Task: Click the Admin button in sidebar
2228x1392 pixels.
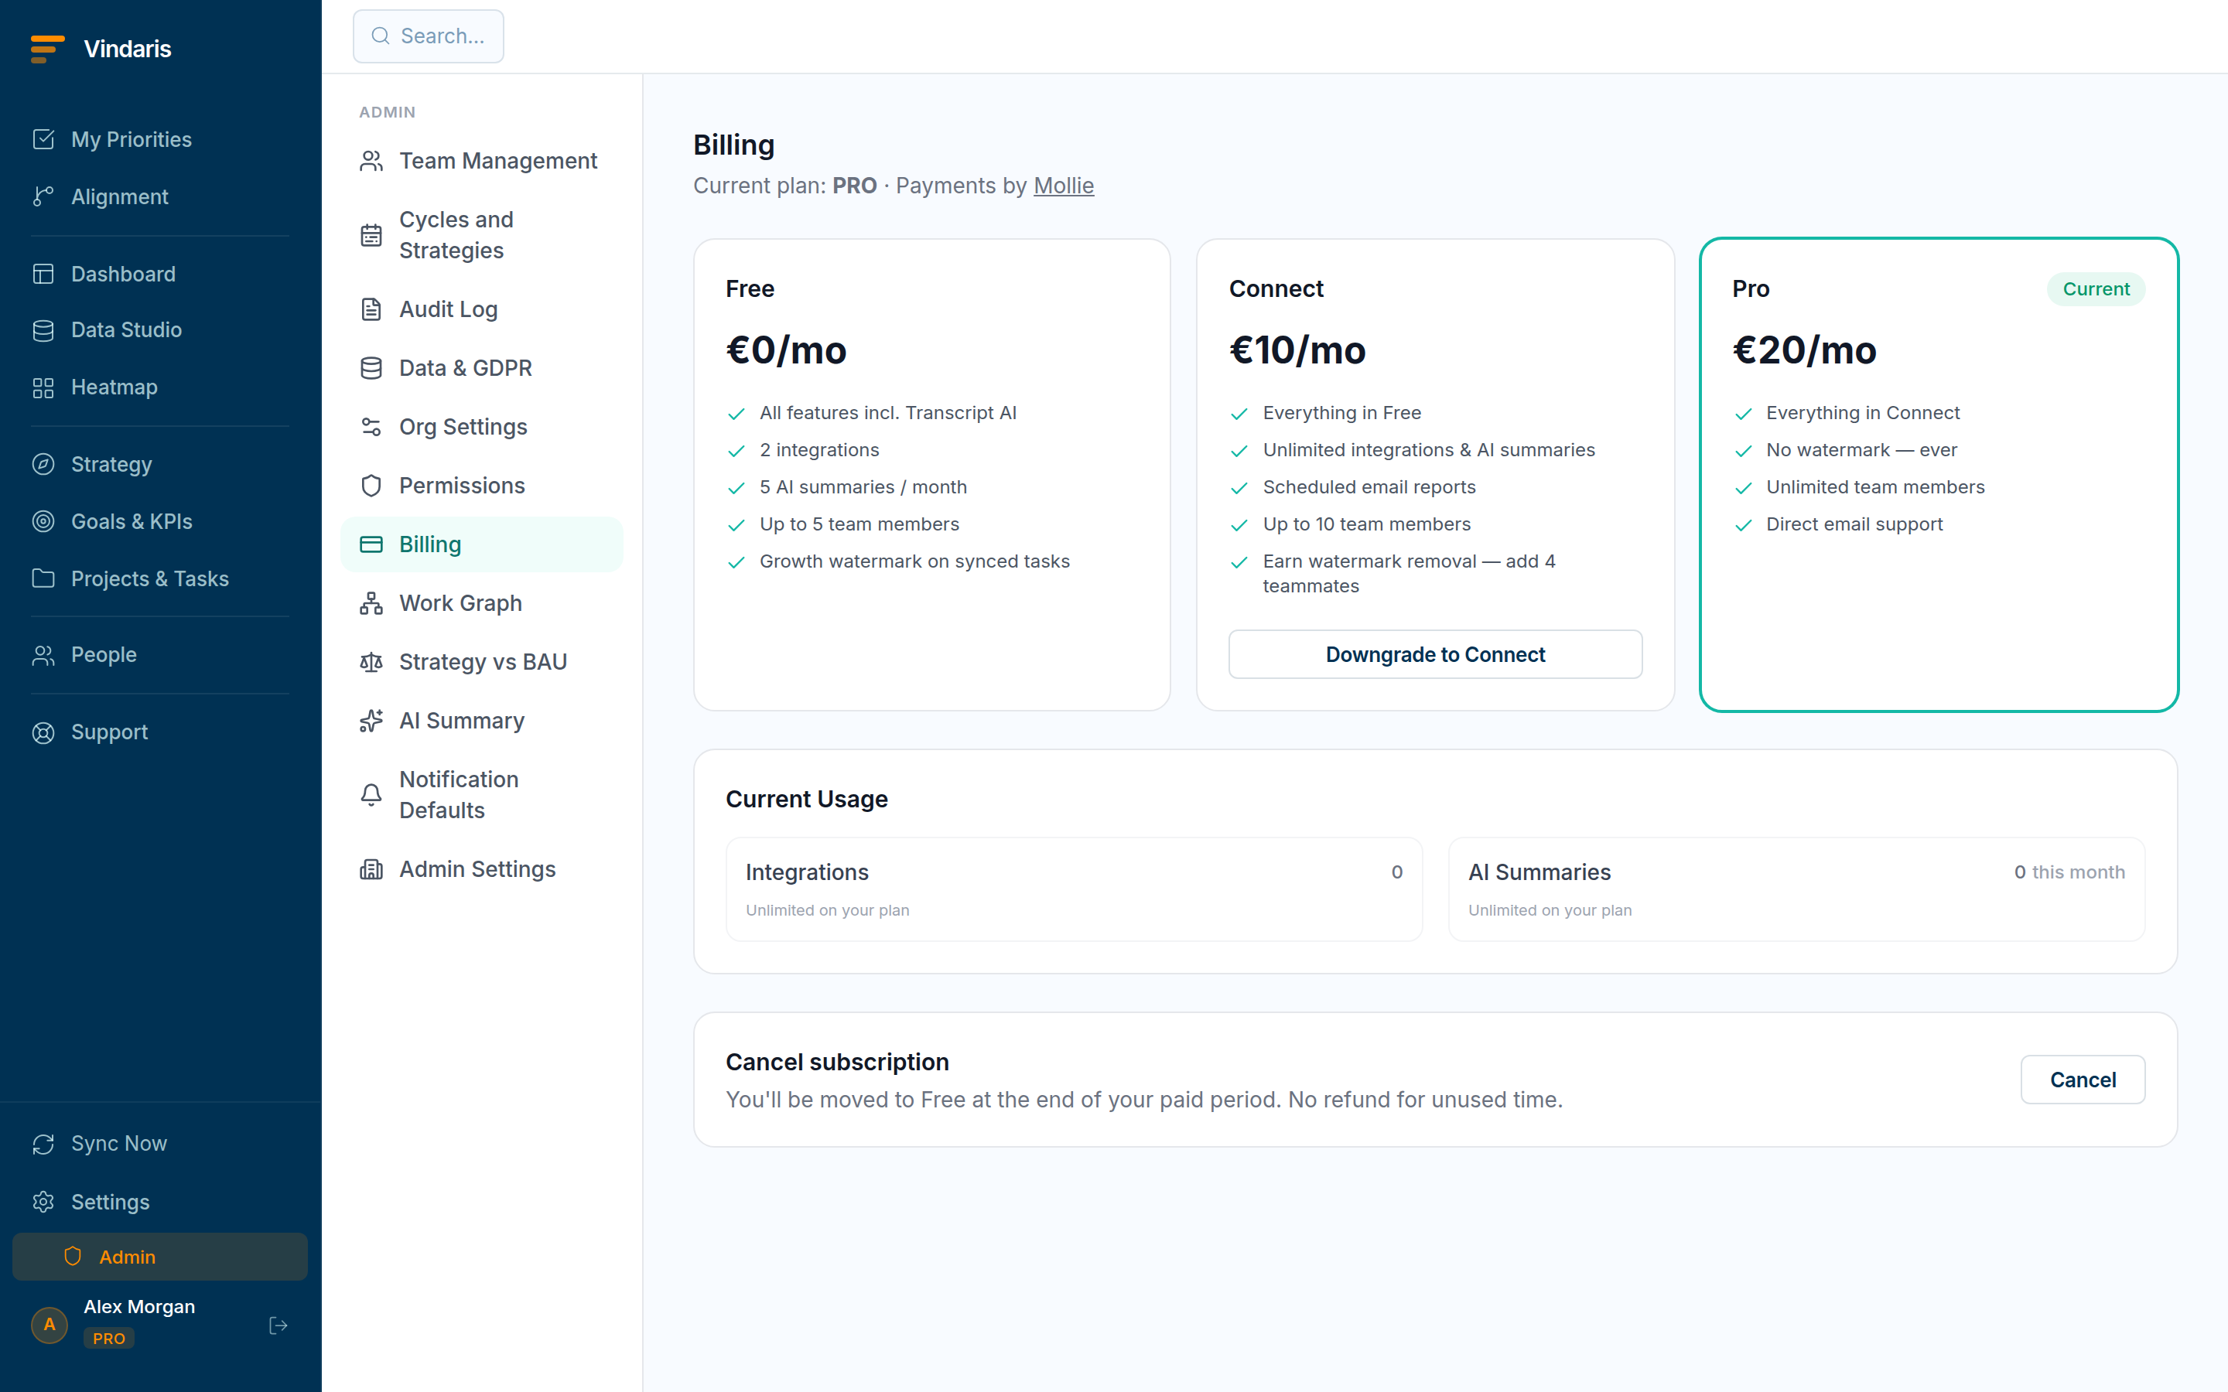Action: (x=160, y=1257)
